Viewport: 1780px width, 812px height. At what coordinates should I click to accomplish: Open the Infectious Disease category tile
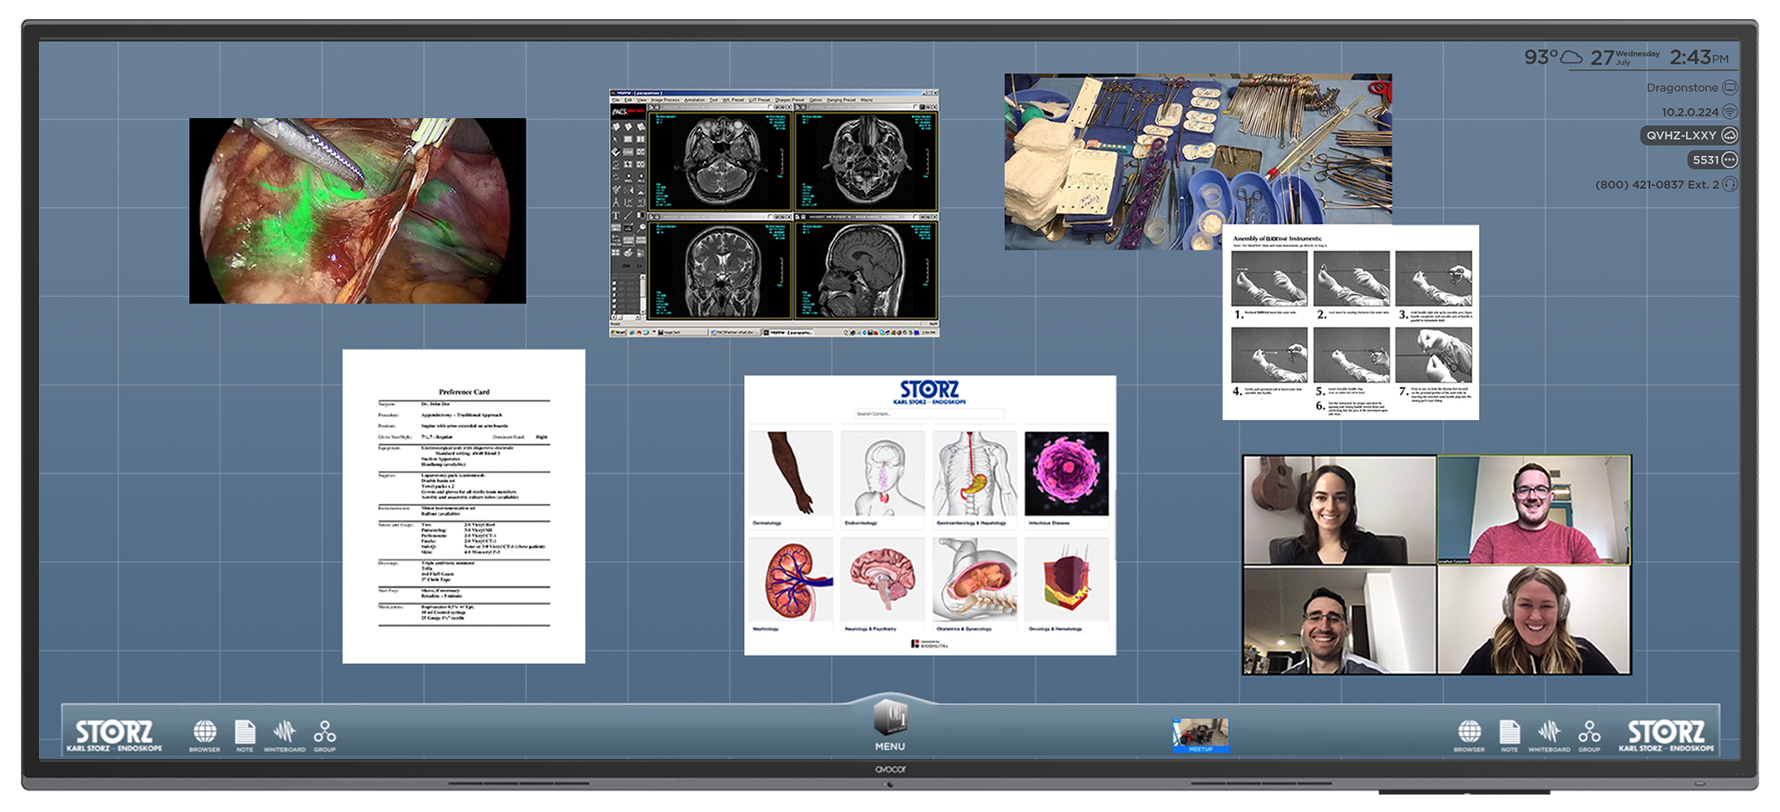tap(1066, 475)
